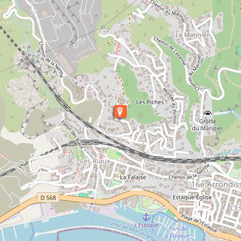
Task: Click the Le Marinier place label
Action: coord(192,35)
